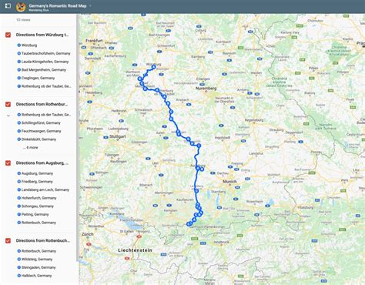Click waypoint icon beside Schongau, Germany
365x285 pixels.
click(19, 206)
